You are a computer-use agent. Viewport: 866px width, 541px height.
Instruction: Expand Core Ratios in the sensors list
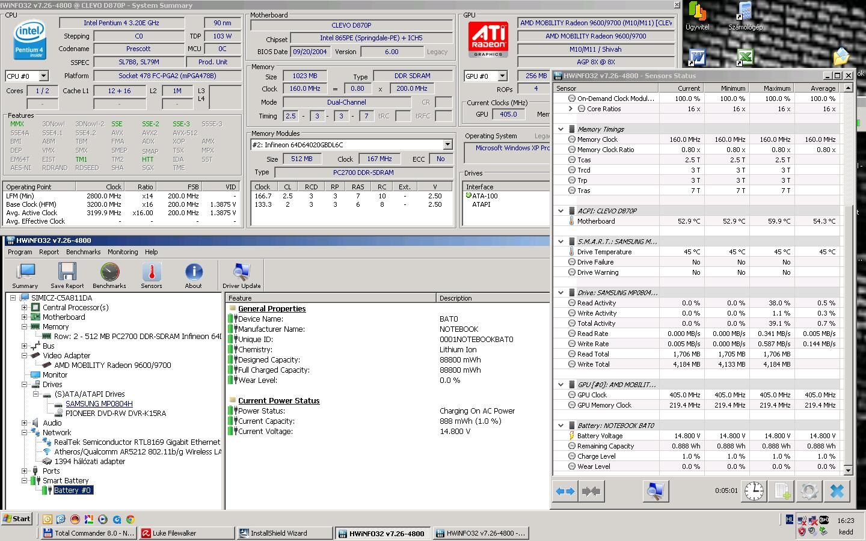[x=571, y=109]
